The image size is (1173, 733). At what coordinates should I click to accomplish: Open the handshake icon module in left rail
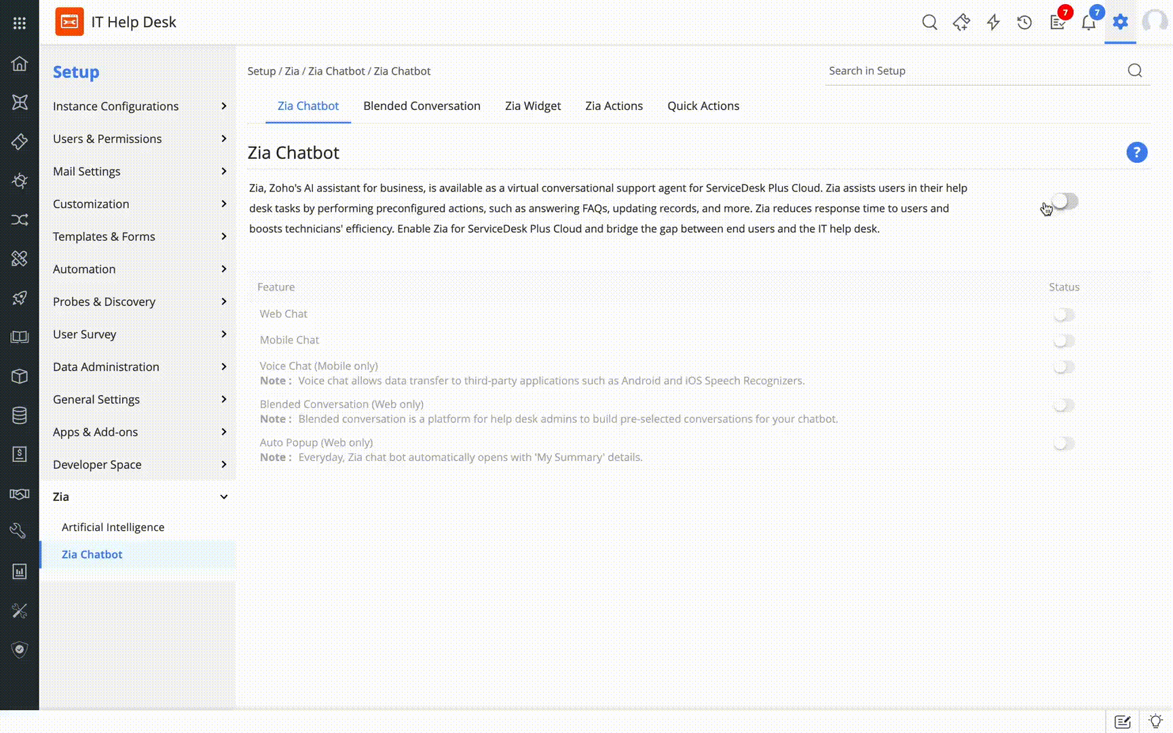click(20, 493)
